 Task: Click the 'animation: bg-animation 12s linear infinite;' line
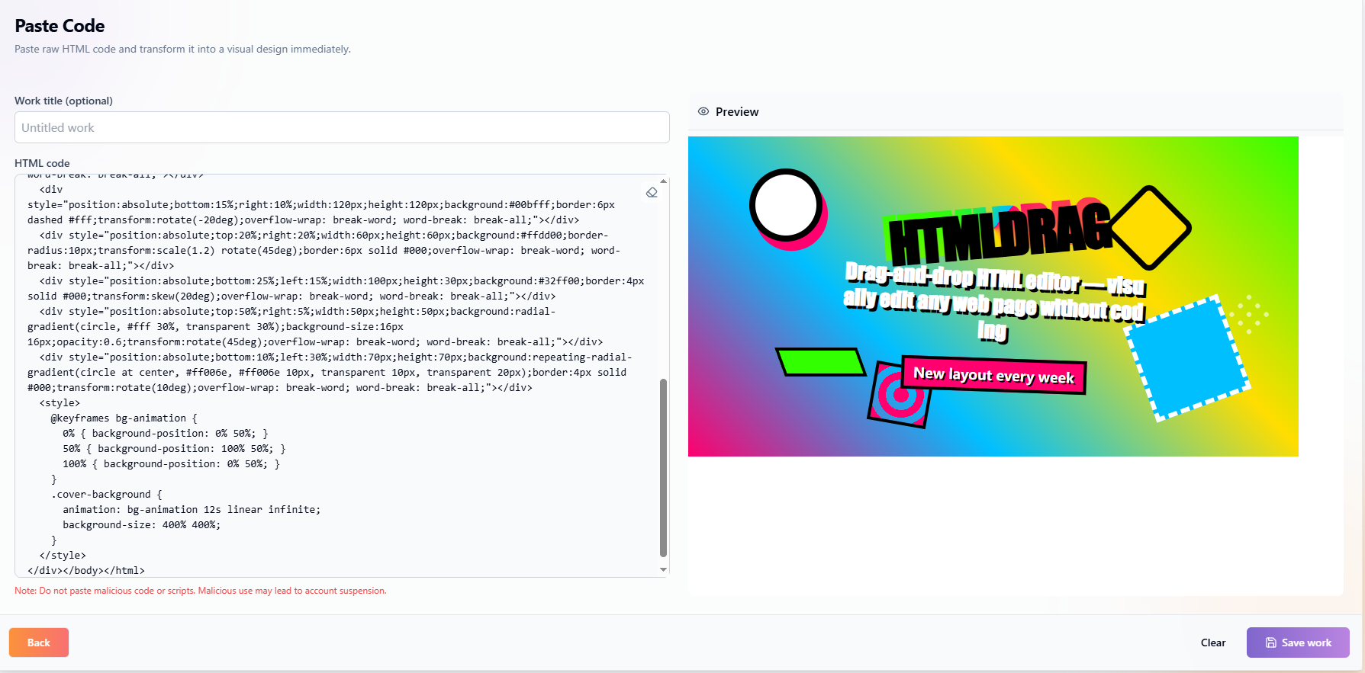point(192,509)
